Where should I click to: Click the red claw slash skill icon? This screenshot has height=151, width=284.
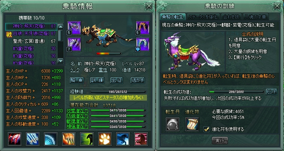(14, 139)
